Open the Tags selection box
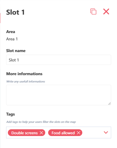This screenshot has width=117, height=148. [x=59, y=132]
